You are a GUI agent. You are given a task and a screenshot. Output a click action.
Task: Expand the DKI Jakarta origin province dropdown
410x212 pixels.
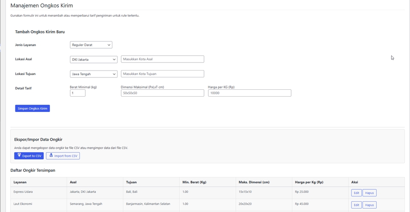94,59
